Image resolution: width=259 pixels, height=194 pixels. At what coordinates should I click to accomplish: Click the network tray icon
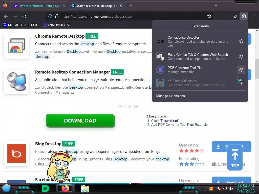pos(225,188)
